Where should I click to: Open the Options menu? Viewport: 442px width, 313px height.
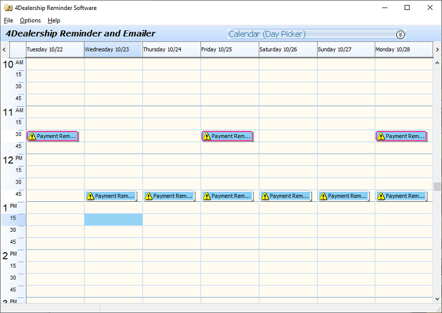(30, 20)
